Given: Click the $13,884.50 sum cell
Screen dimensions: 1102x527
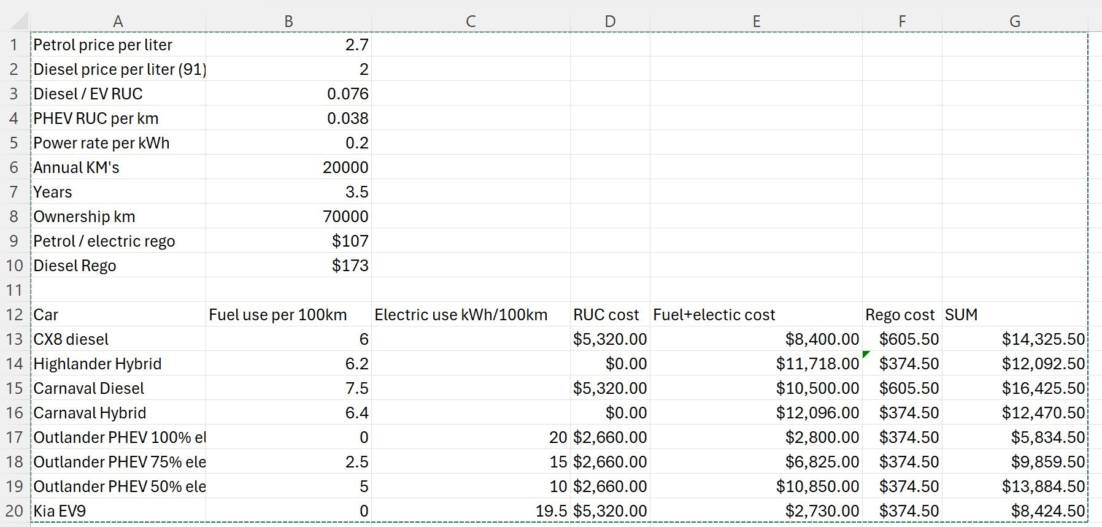Looking at the screenshot, I should (x=1015, y=487).
